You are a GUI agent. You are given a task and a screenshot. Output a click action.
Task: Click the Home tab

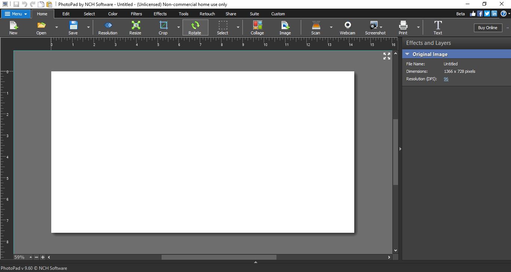42,14
